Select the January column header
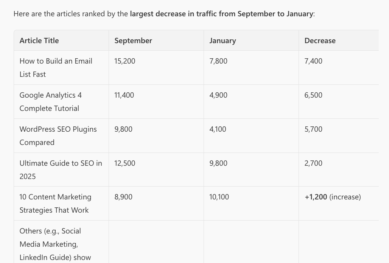Viewport: 389px width, 263px height. (x=223, y=41)
